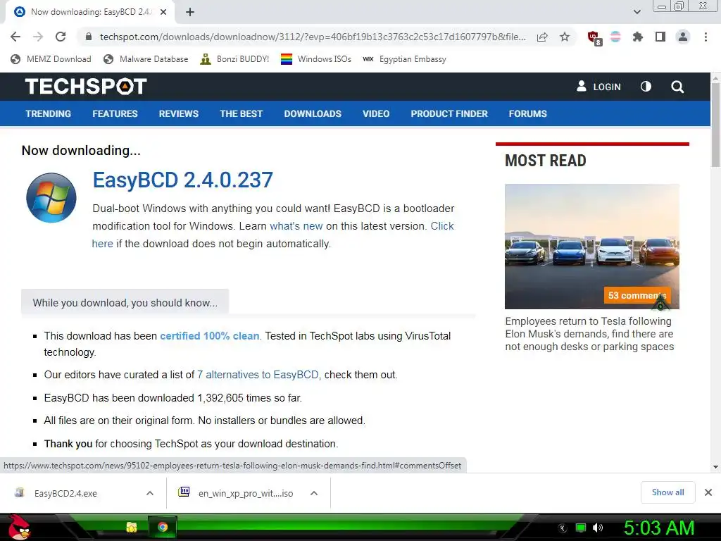This screenshot has width=721, height=541.
Task: Go to the REVIEWS section
Action: tap(179, 113)
